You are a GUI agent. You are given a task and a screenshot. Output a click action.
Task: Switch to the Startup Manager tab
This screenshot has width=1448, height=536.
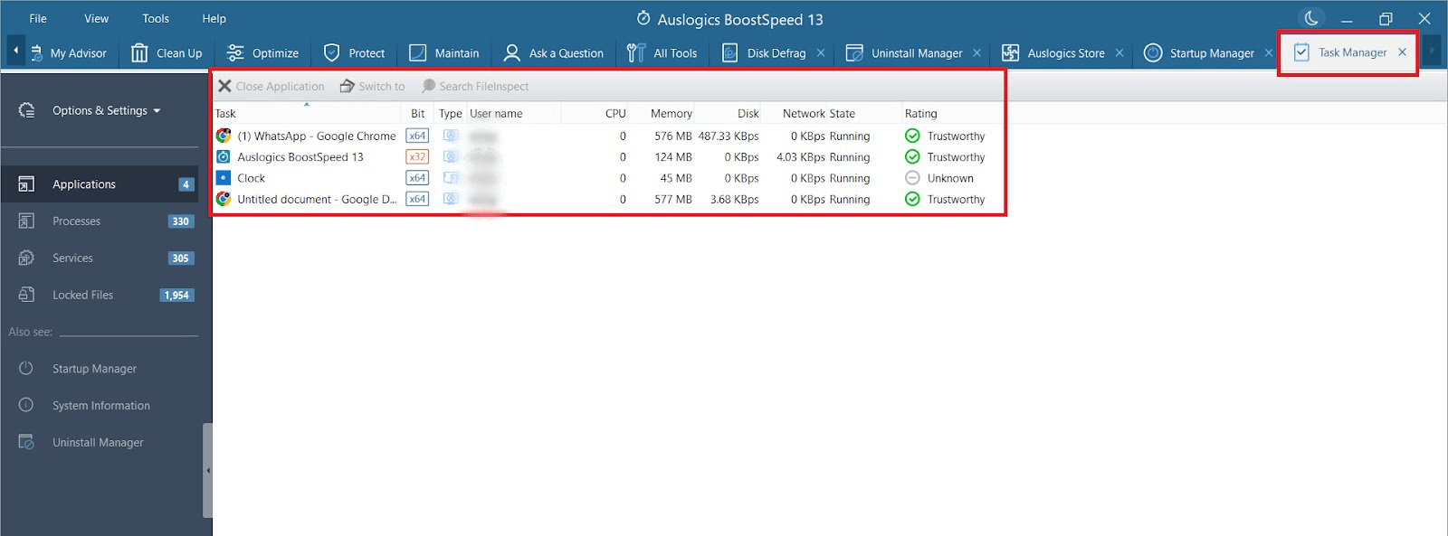point(1199,53)
